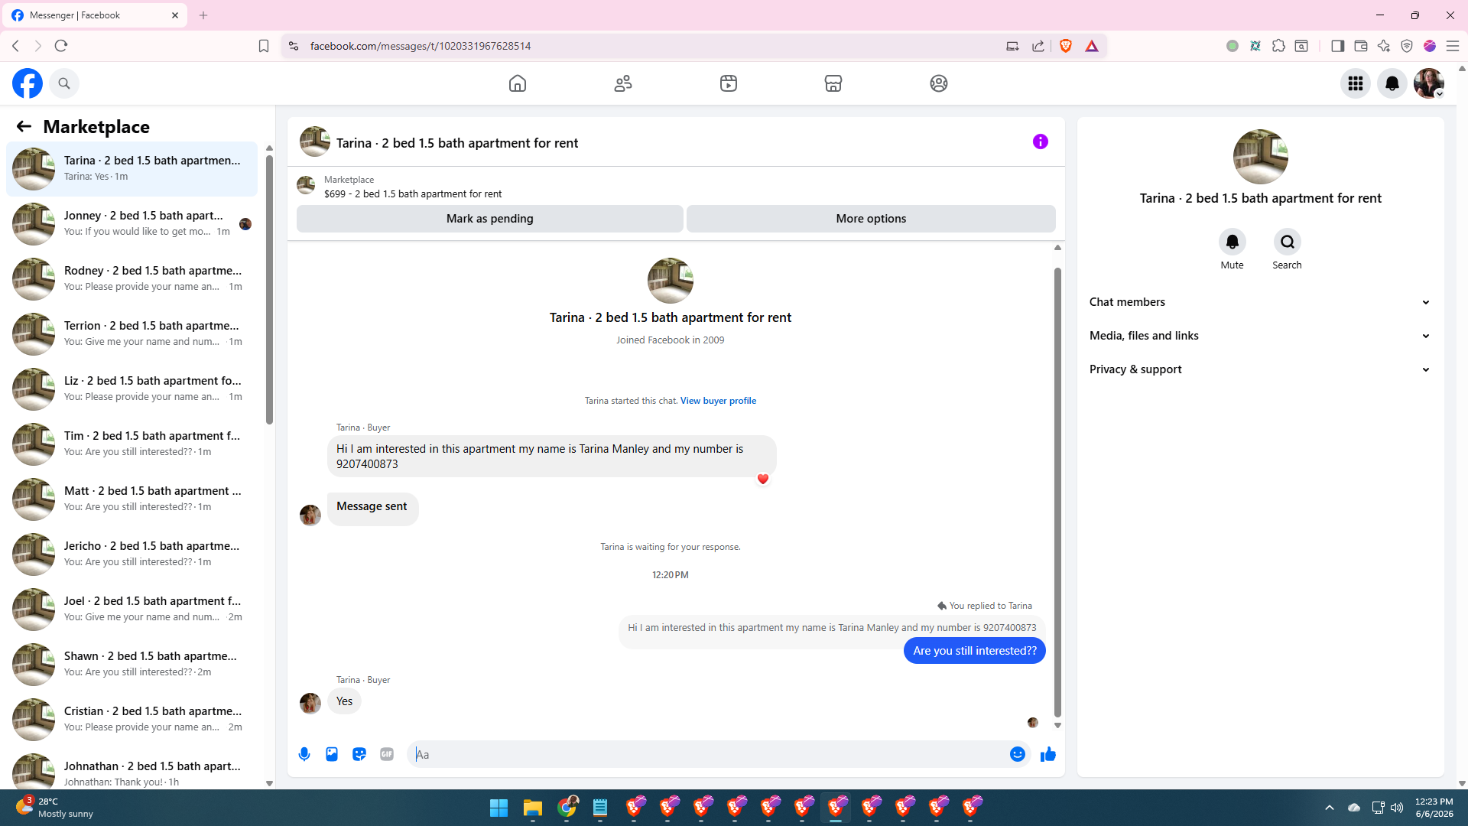Image resolution: width=1468 pixels, height=826 pixels.
Task: Click the browser address bar URL
Action: 421,46
